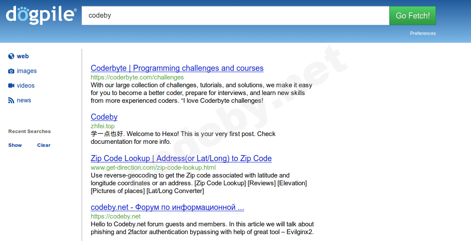Click the https://codeby.net URL text
Image resolution: width=471 pixels, height=241 pixels.
[116, 216]
